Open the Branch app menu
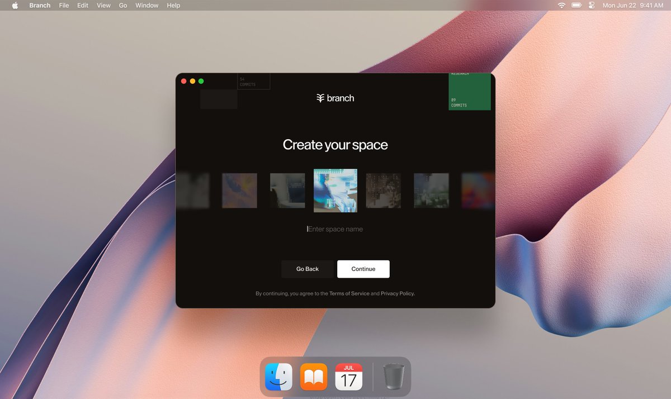The image size is (671, 399). click(x=40, y=5)
